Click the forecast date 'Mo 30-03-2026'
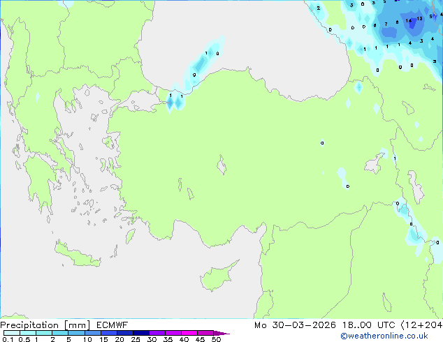 click(x=295, y=325)
